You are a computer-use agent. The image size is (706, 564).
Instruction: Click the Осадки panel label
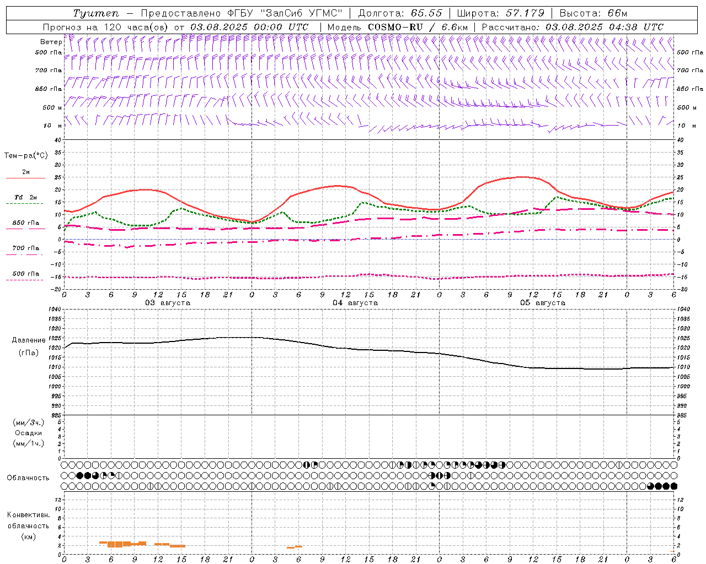click(29, 433)
